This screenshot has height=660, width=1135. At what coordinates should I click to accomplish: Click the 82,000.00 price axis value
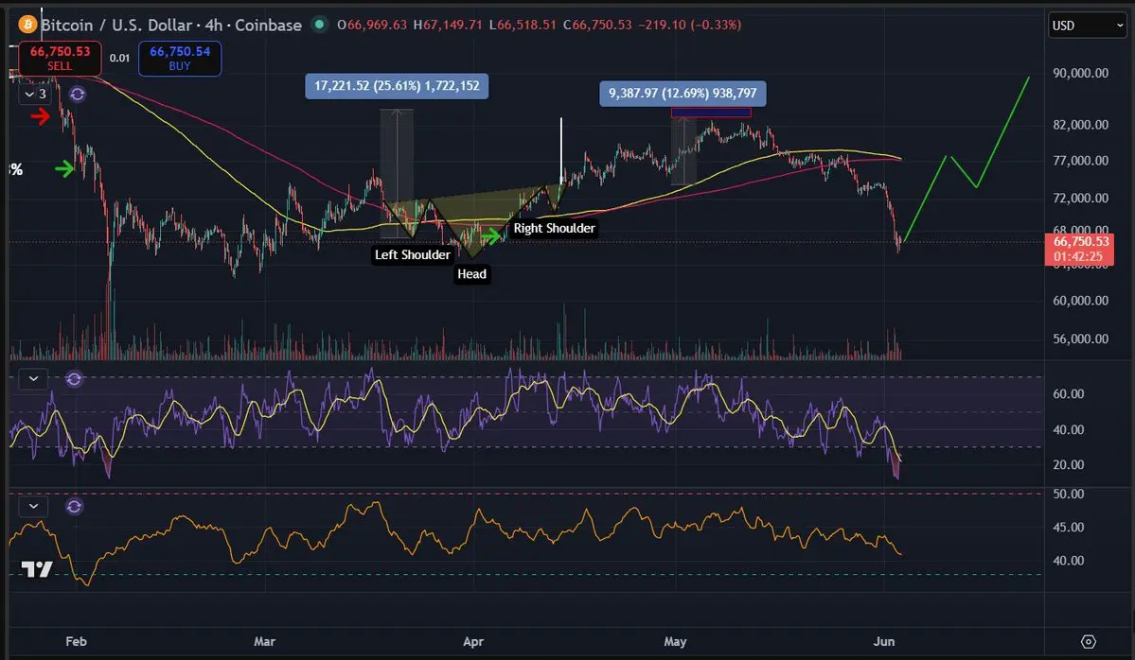(1080, 125)
